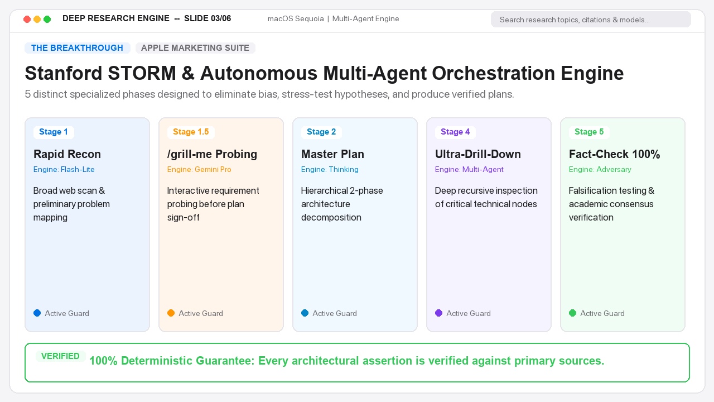Image resolution: width=714 pixels, height=402 pixels.
Task: Click the Master Plan card title
Action: click(333, 154)
